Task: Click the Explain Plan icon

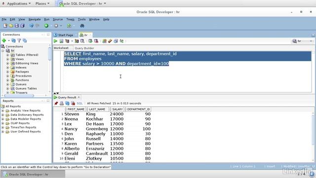Action: pyautogui.click(x=67, y=41)
